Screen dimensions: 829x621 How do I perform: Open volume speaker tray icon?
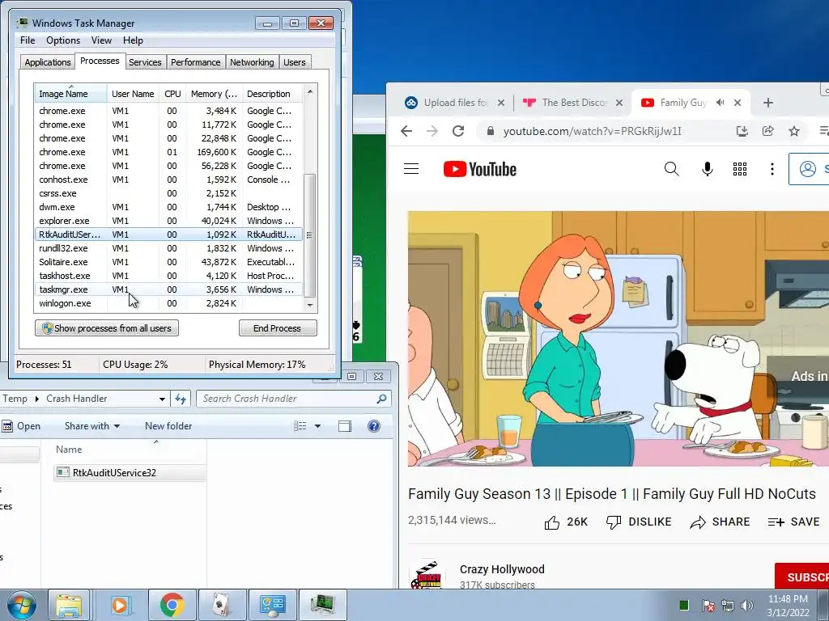point(746,605)
